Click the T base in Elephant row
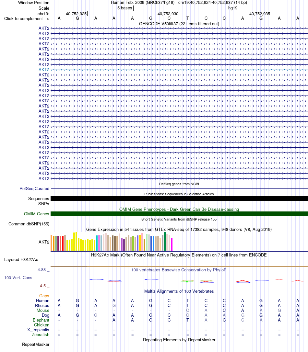 click(187, 320)
